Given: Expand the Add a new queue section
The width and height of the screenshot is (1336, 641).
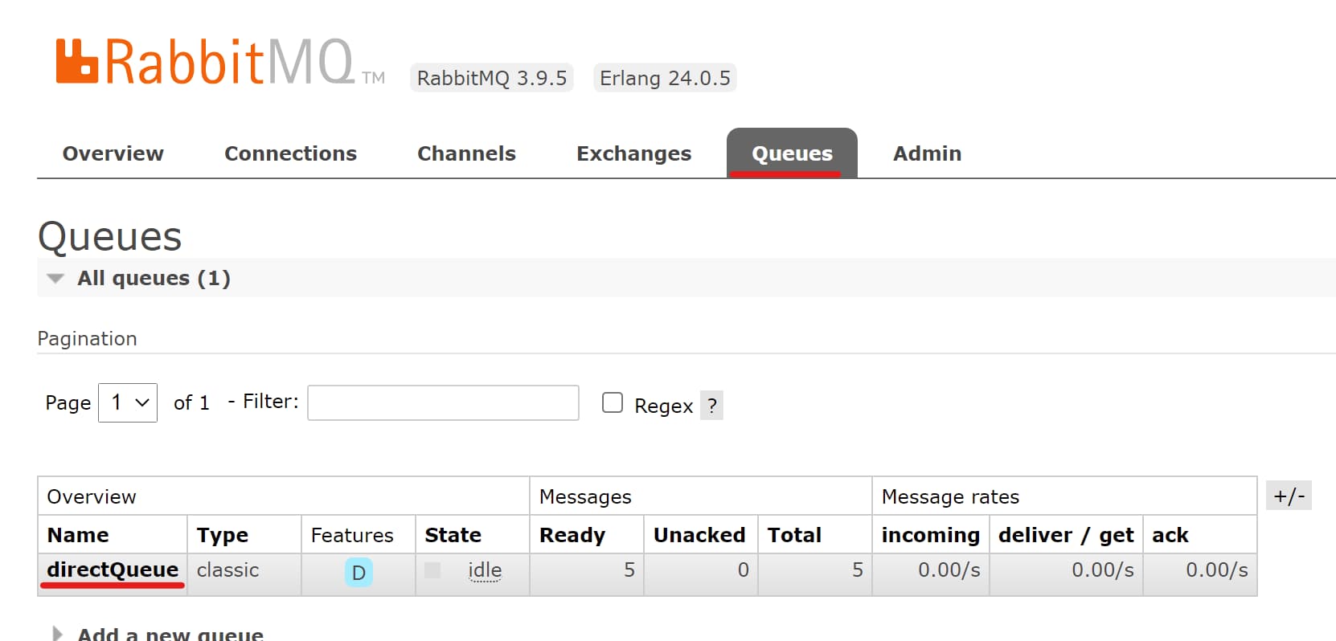Looking at the screenshot, I should (159, 633).
